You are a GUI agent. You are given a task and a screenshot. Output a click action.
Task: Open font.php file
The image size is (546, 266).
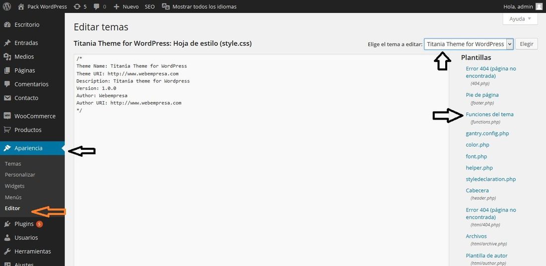pos(477,156)
